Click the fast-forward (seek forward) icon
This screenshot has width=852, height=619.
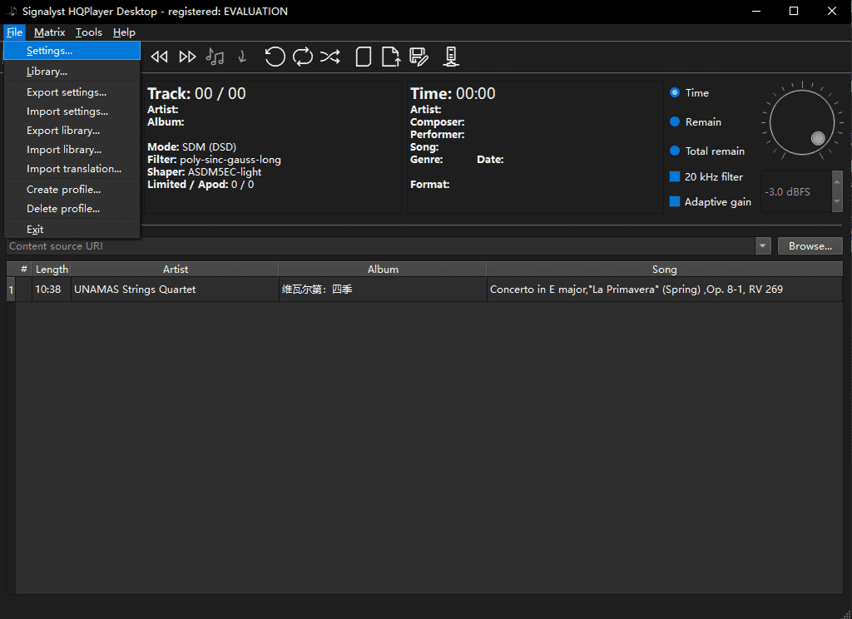(x=188, y=57)
